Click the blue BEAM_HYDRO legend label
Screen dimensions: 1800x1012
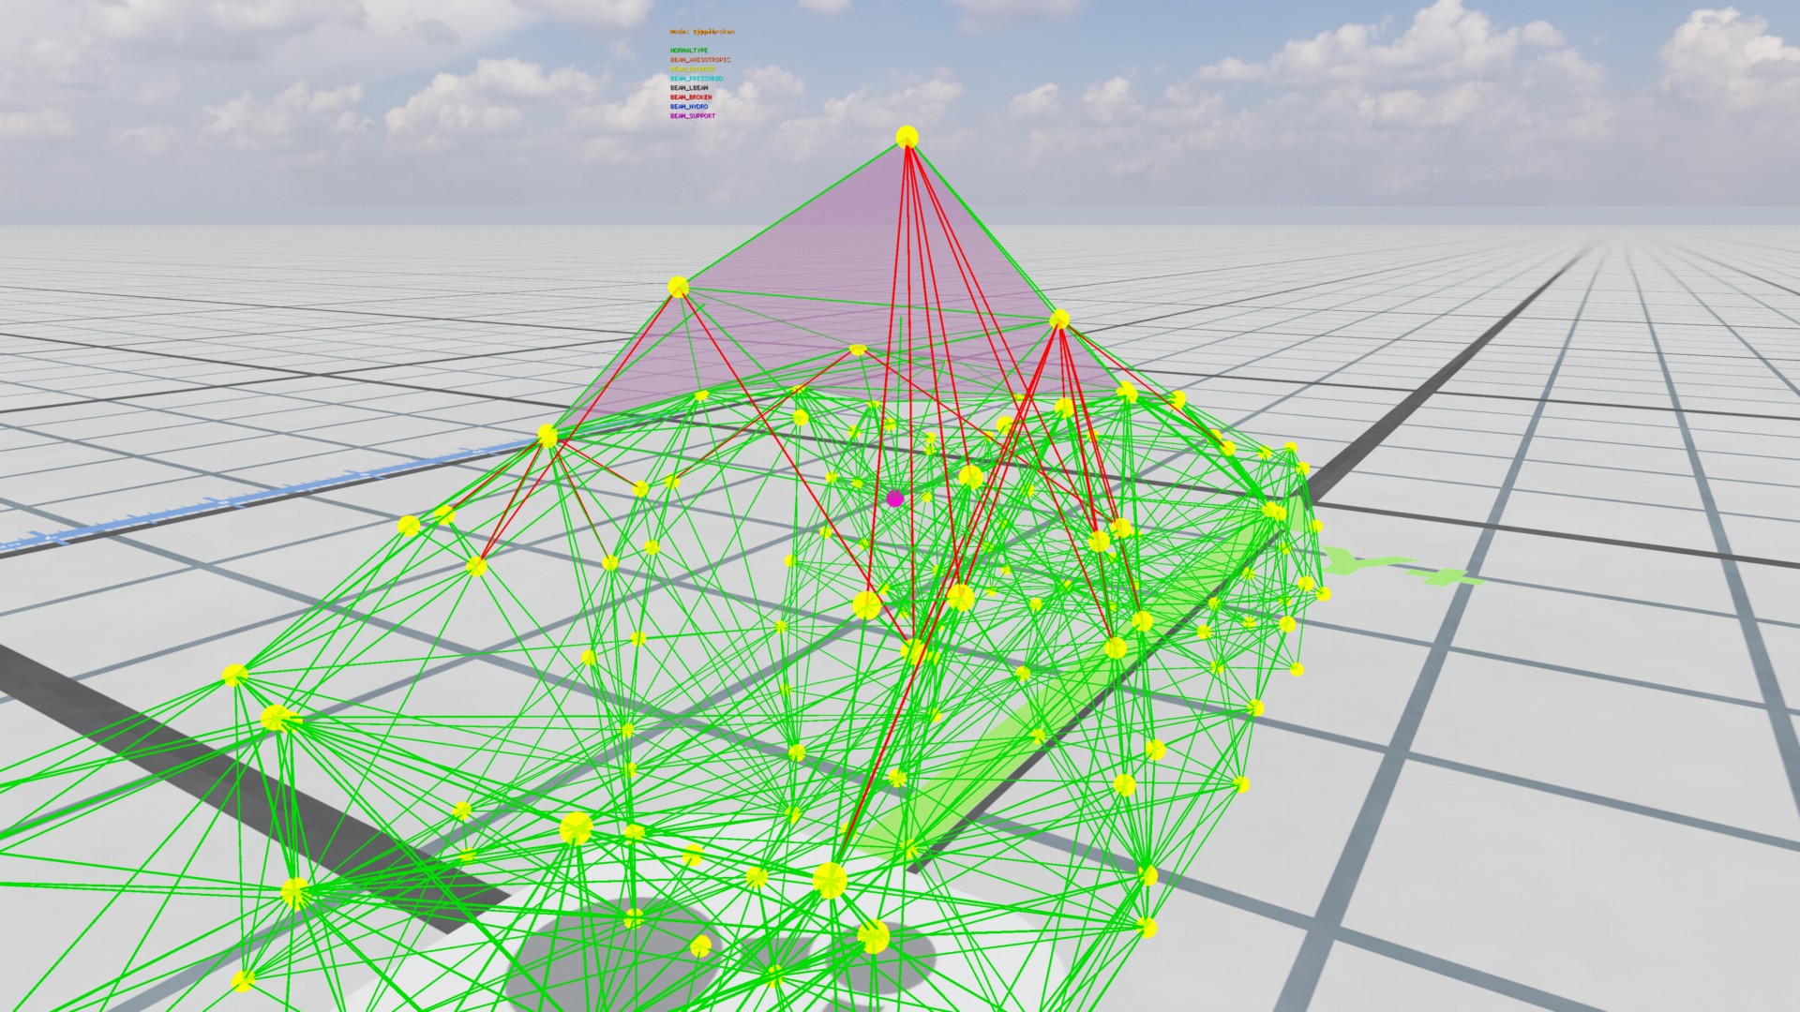tap(689, 107)
